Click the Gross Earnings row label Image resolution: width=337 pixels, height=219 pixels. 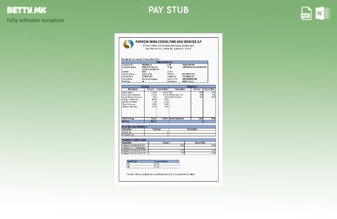(129, 118)
